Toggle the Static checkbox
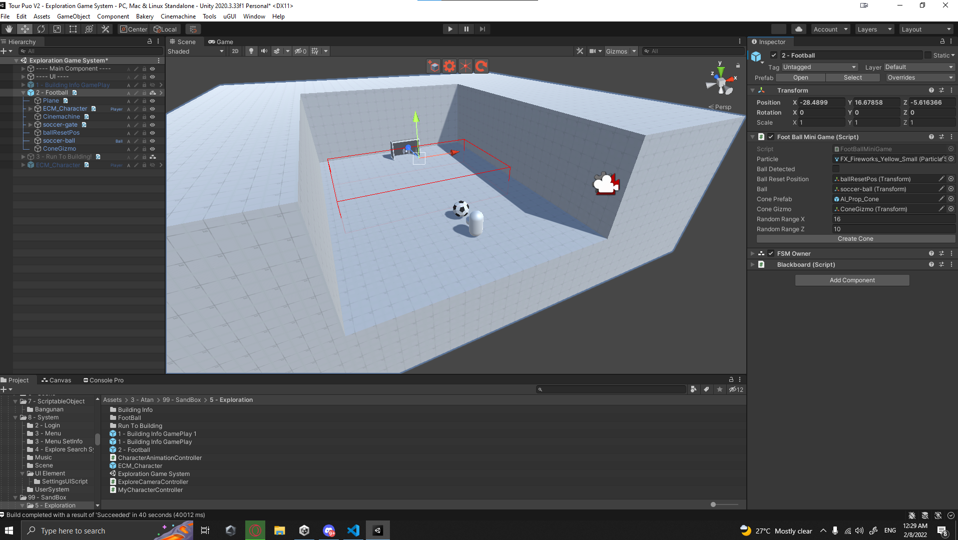 (928, 56)
